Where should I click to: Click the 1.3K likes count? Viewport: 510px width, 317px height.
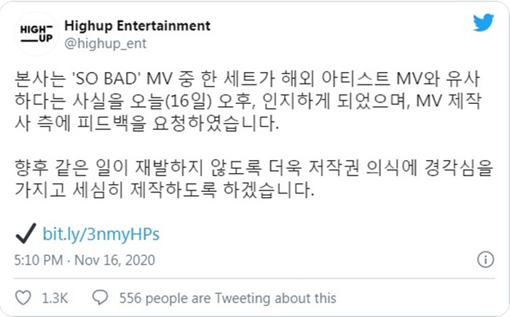55,298
